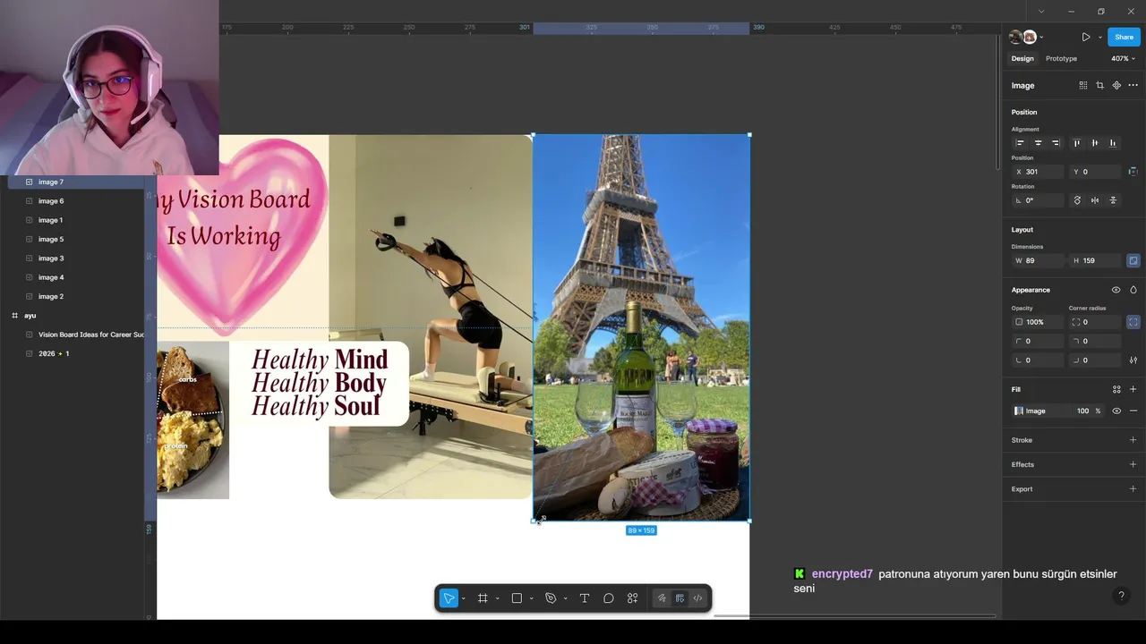Open Move tool dropdown arrow
Image resolution: width=1146 pixels, height=644 pixels.
463,598
